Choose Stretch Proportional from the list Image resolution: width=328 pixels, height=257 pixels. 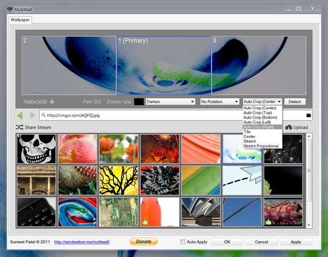coord(261,146)
